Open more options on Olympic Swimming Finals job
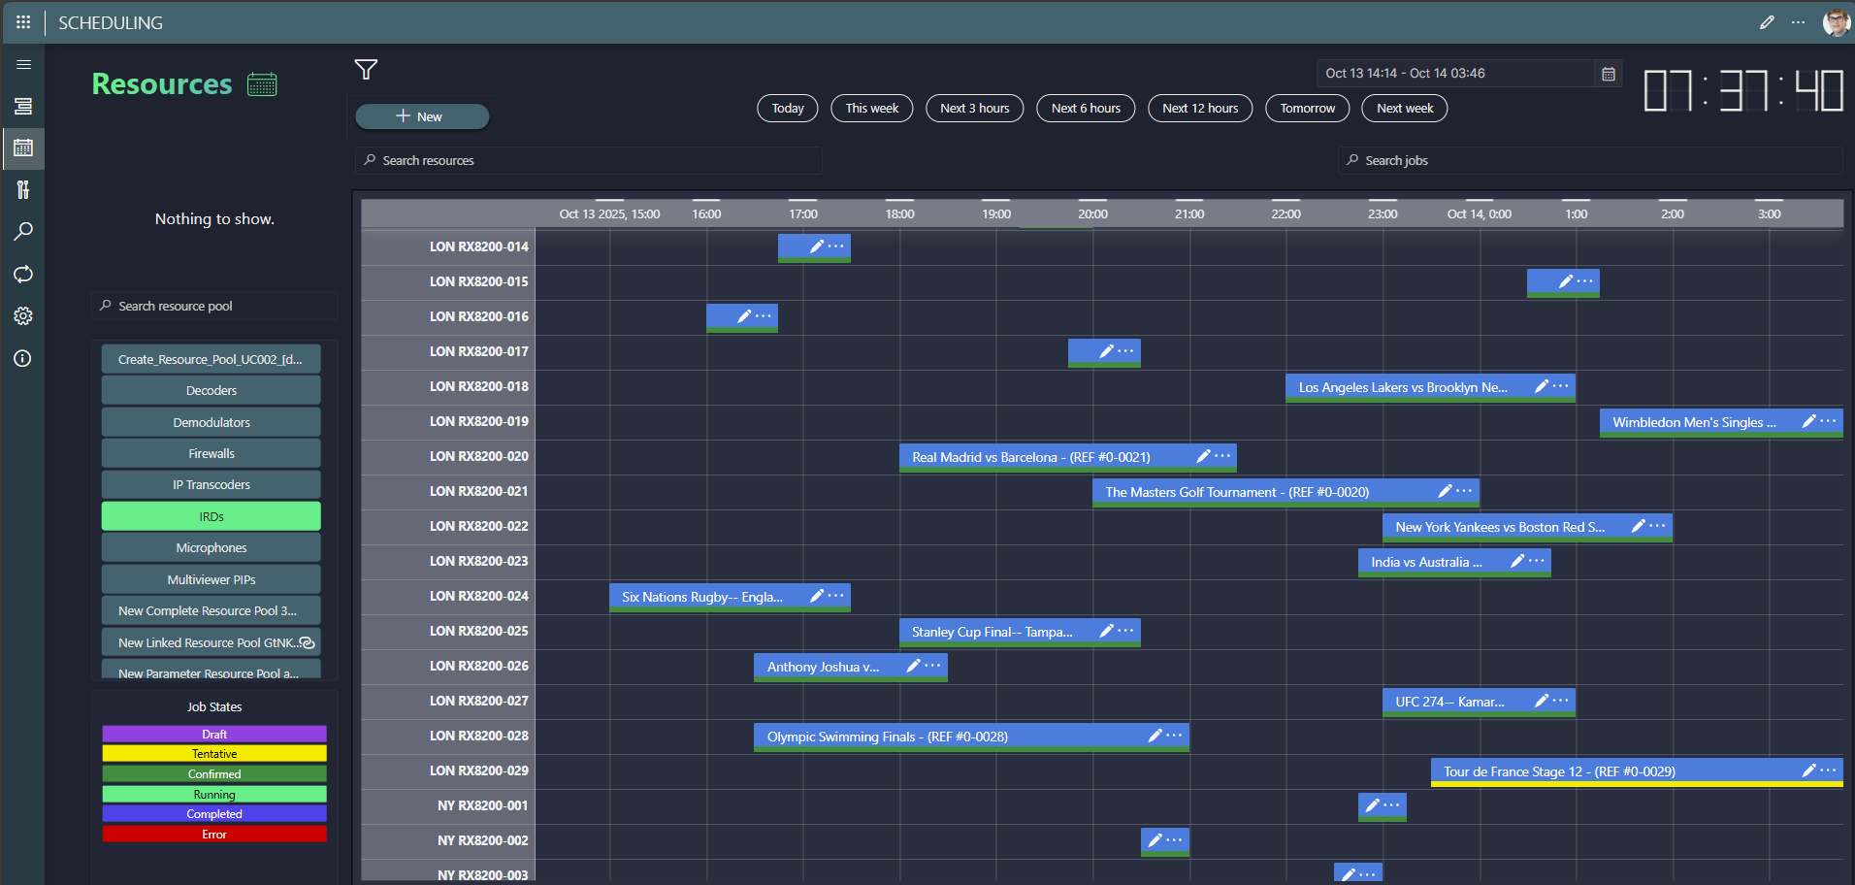Image resolution: width=1855 pixels, height=885 pixels. [x=1175, y=736]
